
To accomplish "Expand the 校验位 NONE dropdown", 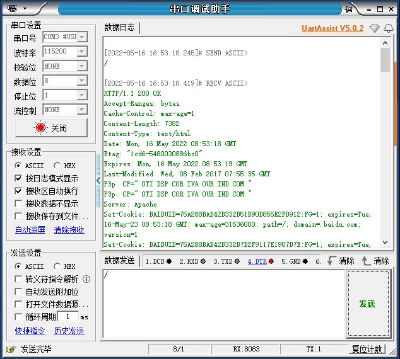I will (x=82, y=66).
